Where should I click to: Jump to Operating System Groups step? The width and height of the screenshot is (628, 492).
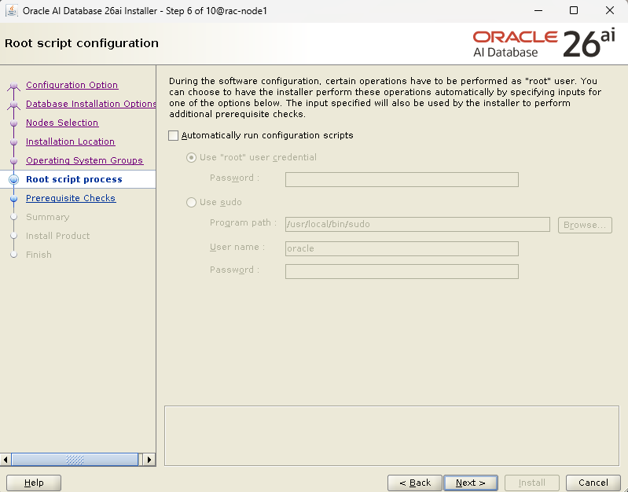pos(85,160)
